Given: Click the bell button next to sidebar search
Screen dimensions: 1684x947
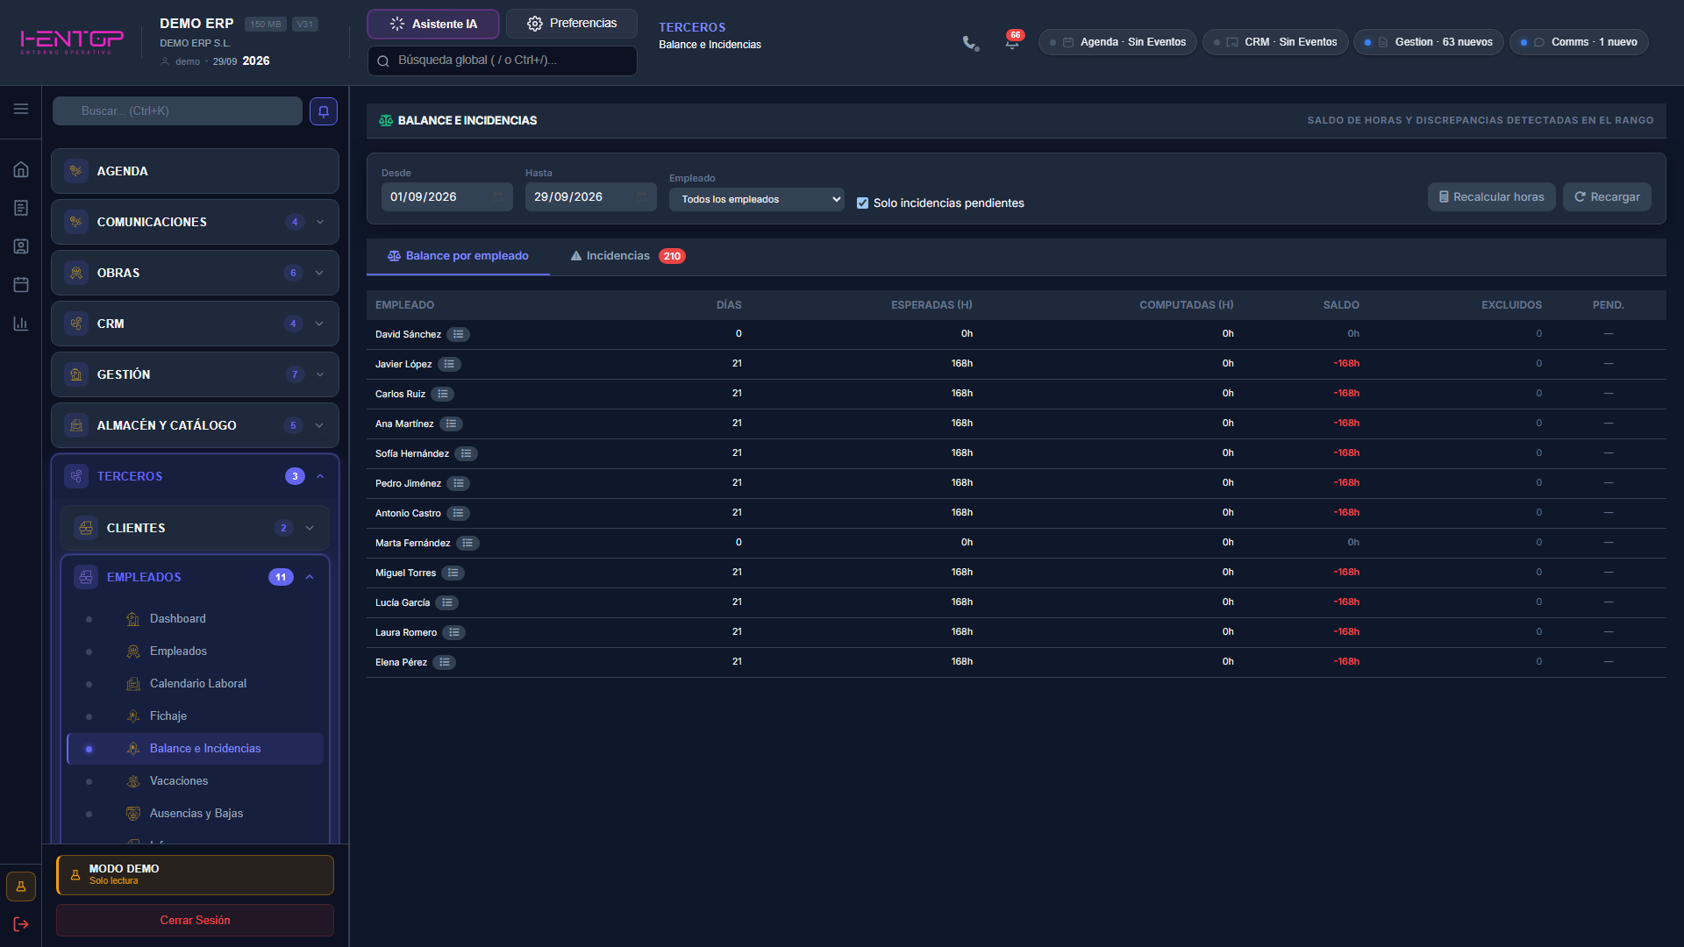Looking at the screenshot, I should (324, 111).
